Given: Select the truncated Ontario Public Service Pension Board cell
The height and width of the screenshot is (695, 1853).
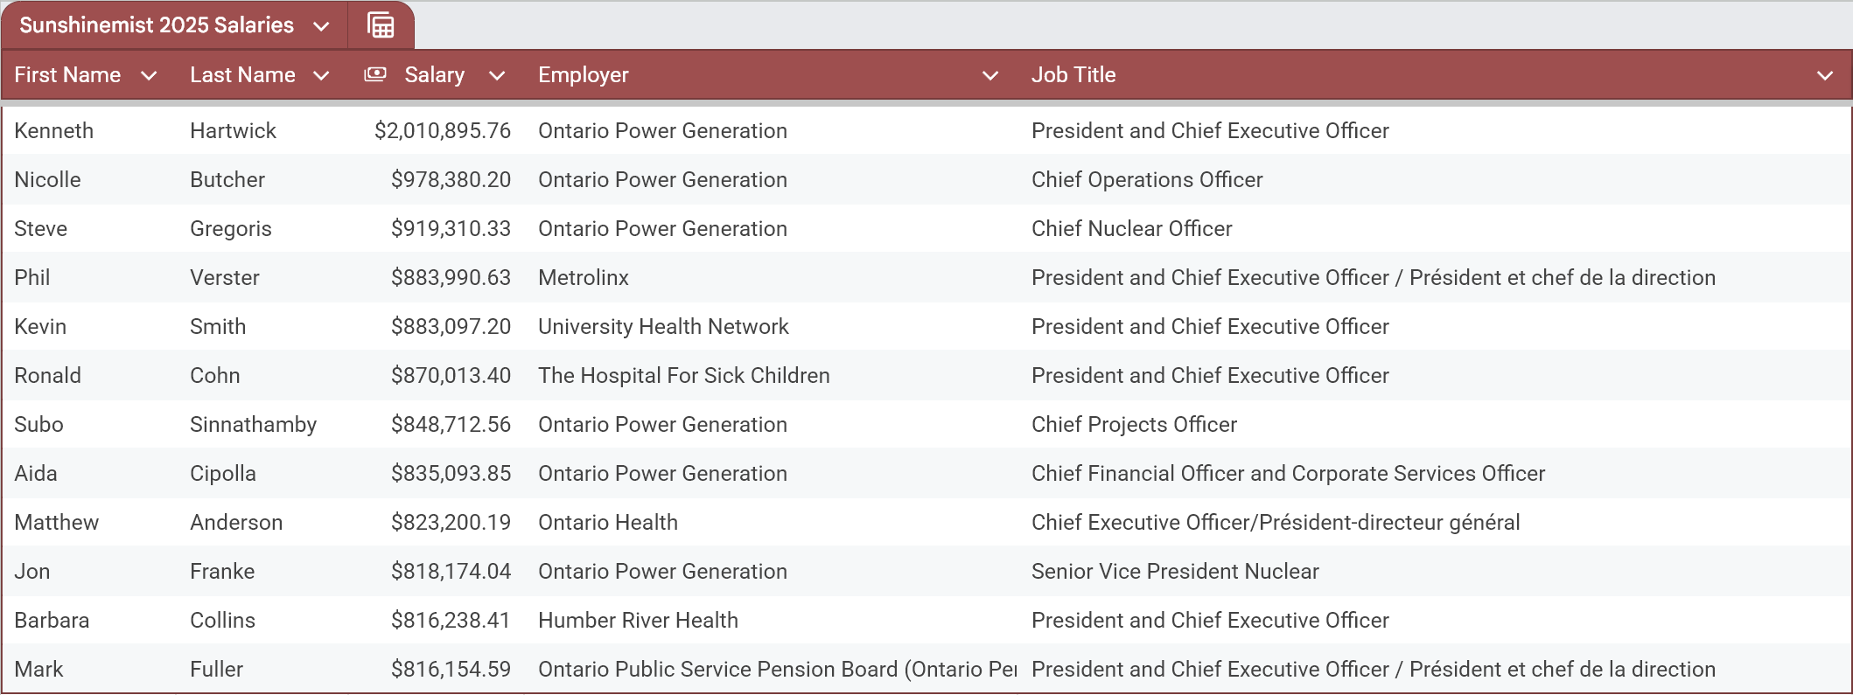Looking at the screenshot, I should pyautogui.click(x=777, y=670).
